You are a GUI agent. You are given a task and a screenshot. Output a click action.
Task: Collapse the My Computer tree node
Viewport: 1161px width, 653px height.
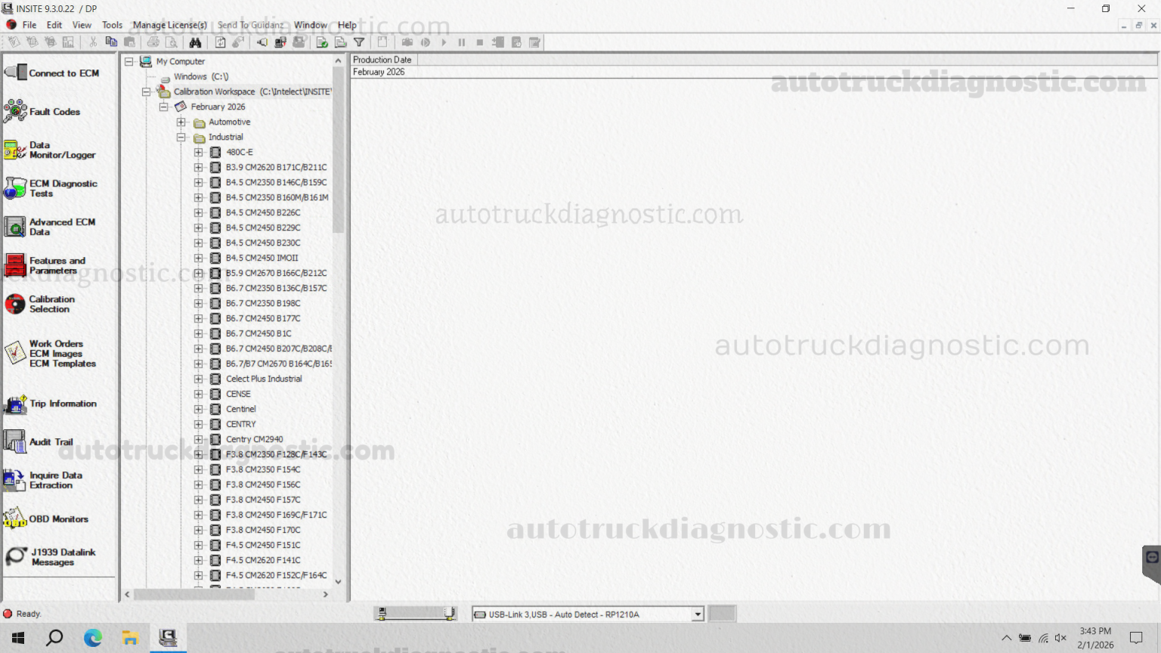pyautogui.click(x=129, y=61)
